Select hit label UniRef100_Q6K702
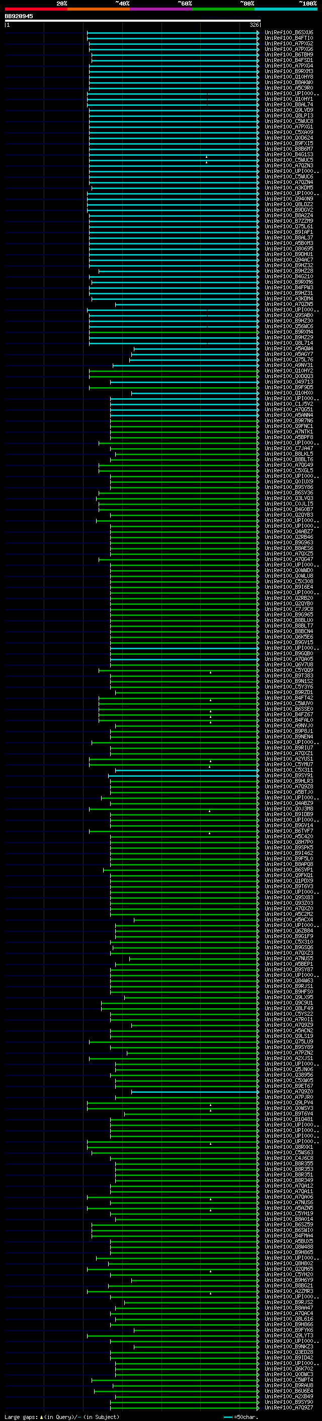This screenshot has width=322, height=1421. point(289,1369)
